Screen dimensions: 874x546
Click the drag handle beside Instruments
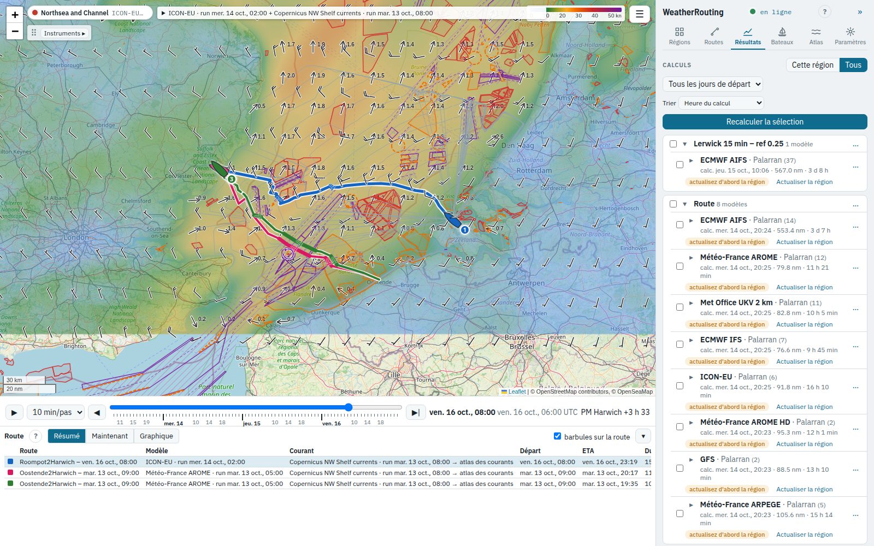coord(34,33)
